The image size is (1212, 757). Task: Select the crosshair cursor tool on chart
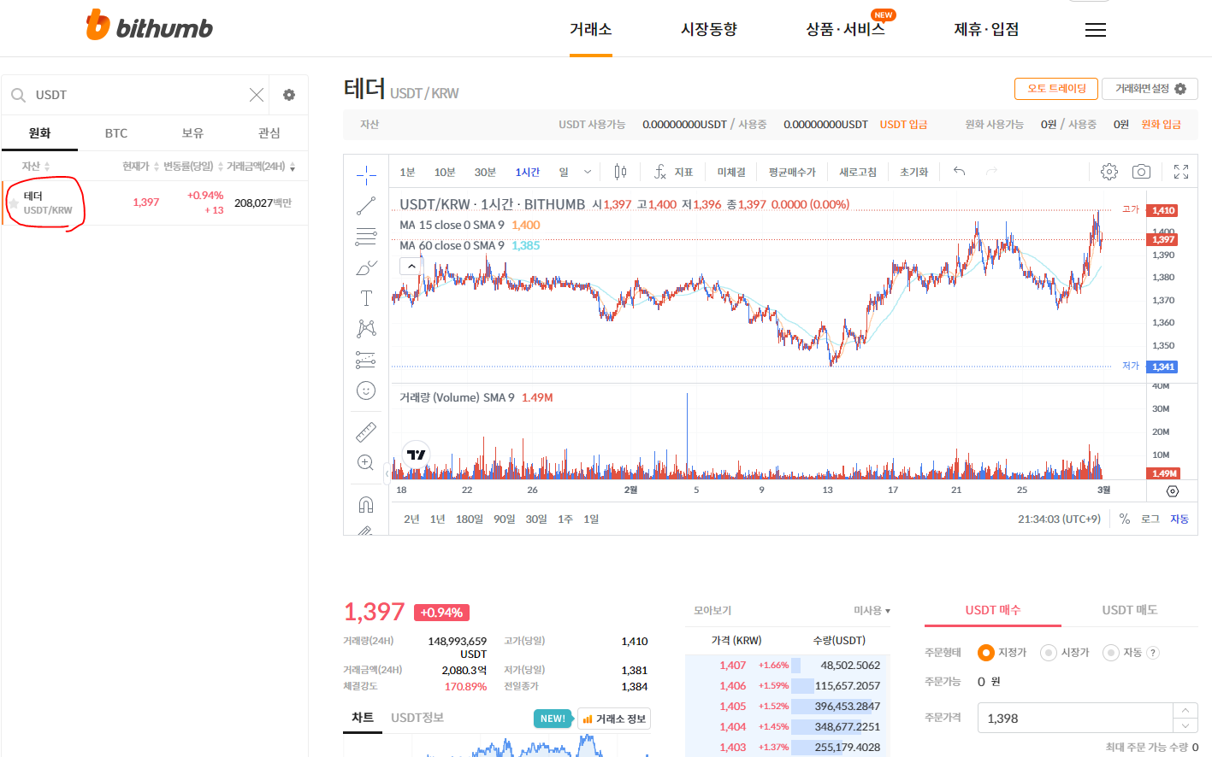pos(366,175)
